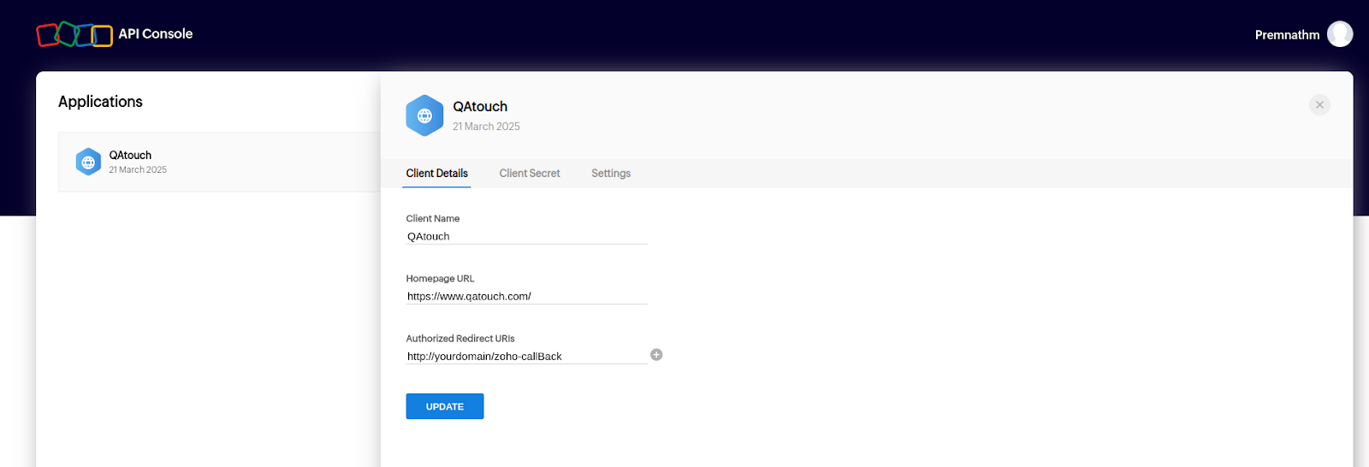Click the 'Client Name' label
Image resolution: width=1369 pixels, height=467 pixels.
(433, 219)
